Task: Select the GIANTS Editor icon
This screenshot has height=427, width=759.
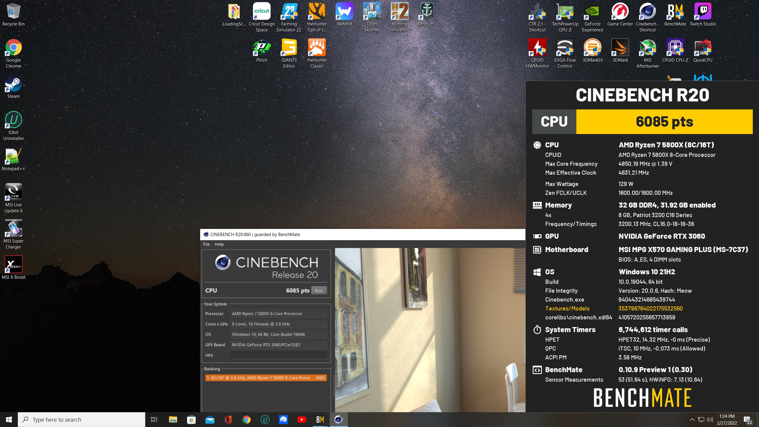Action: [289, 53]
